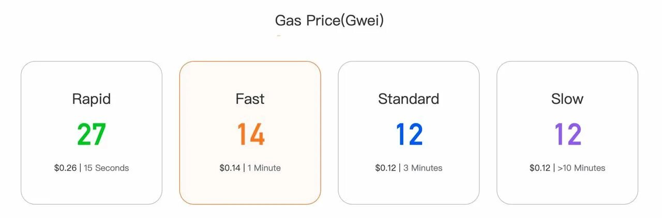
Task: Click the Fast title label
Action: point(250,99)
